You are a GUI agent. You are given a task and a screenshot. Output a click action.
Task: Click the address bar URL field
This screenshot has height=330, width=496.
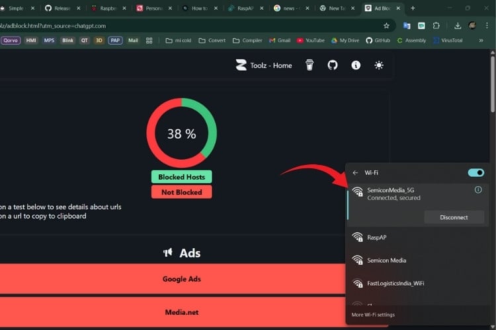coord(190,26)
